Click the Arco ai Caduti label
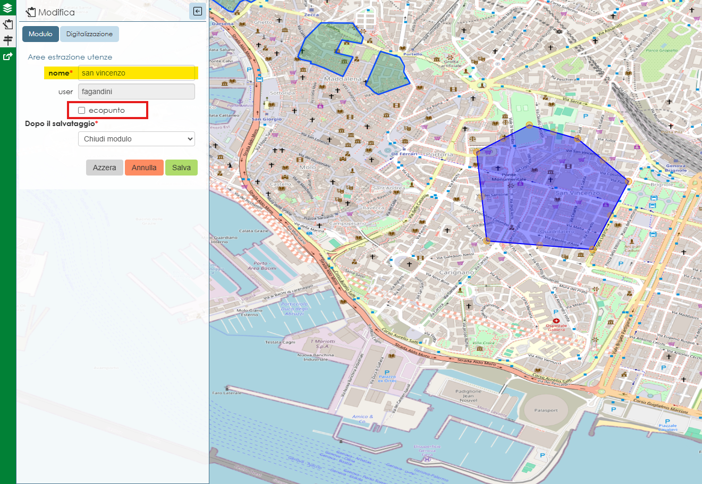The height and width of the screenshot is (484, 702). point(632,248)
